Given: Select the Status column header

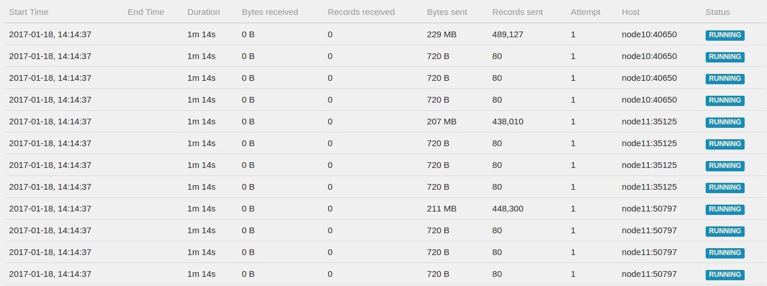Looking at the screenshot, I should tap(718, 12).
